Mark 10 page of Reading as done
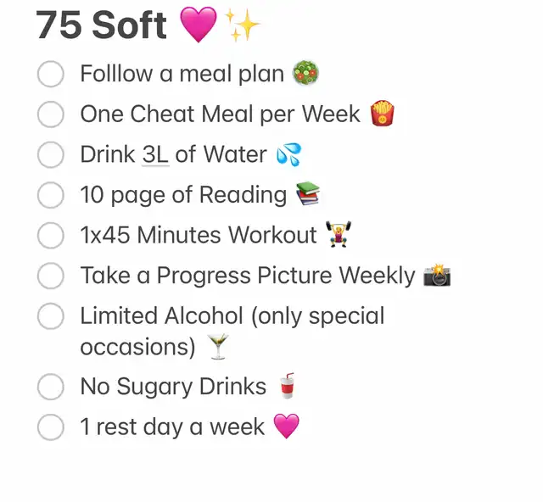543x502 pixels. pyautogui.click(x=51, y=195)
